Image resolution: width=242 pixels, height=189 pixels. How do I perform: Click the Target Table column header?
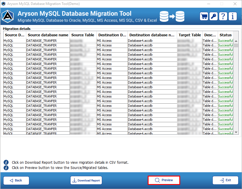tap(190, 35)
